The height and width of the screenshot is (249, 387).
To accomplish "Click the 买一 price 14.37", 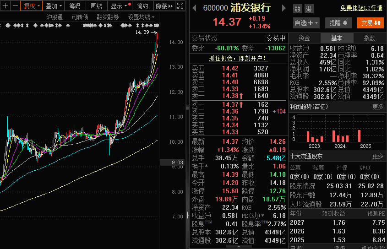I will 230,105.
